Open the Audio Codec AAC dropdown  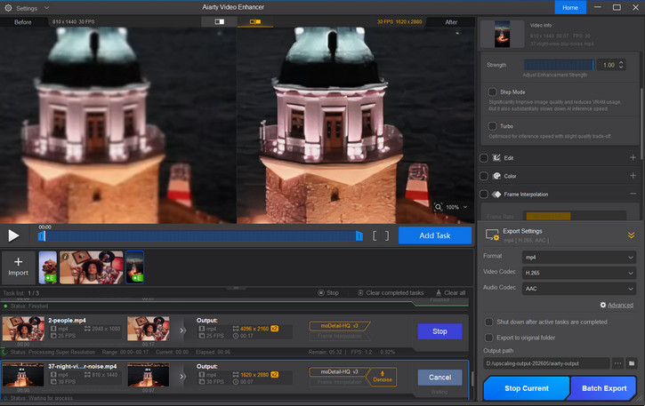(579, 289)
